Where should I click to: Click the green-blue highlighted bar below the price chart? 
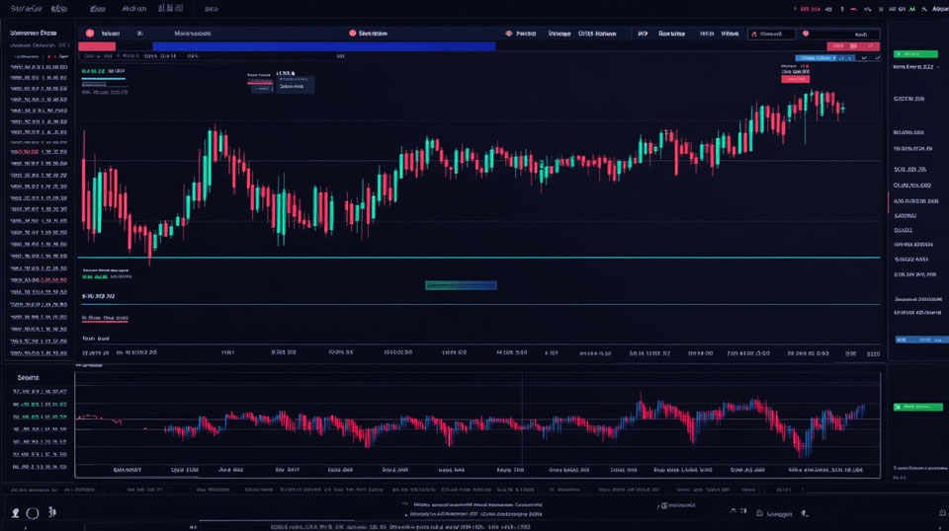click(x=461, y=285)
